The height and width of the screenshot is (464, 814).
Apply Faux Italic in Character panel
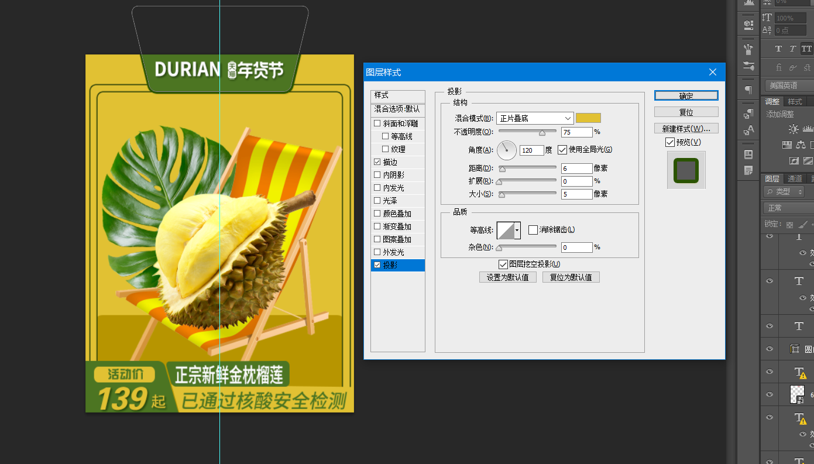(x=792, y=49)
